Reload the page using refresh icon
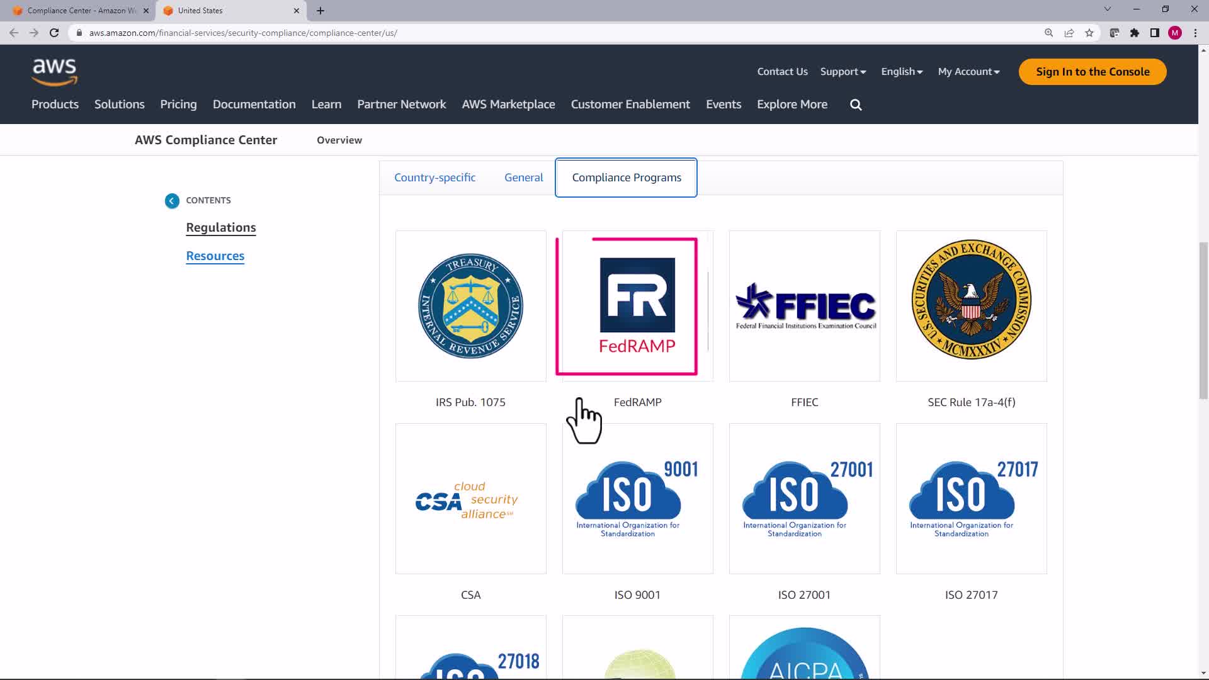1209x680 pixels. 54,33
